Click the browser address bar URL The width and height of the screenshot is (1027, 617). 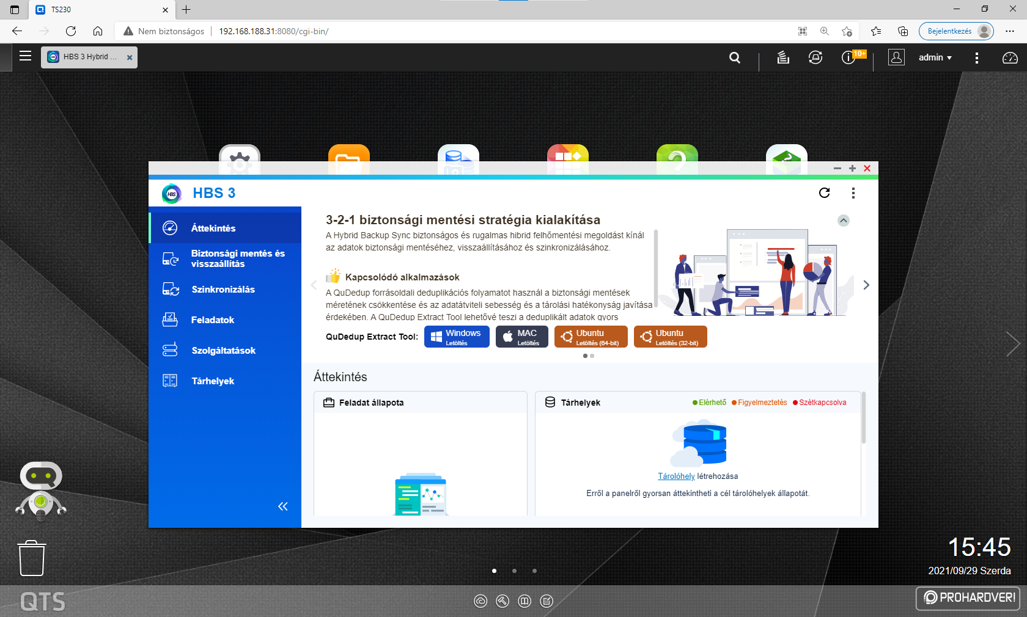pos(274,31)
